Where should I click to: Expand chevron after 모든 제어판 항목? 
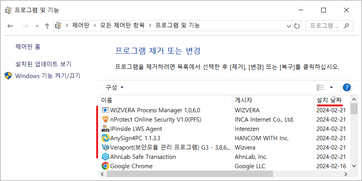coord(150,26)
